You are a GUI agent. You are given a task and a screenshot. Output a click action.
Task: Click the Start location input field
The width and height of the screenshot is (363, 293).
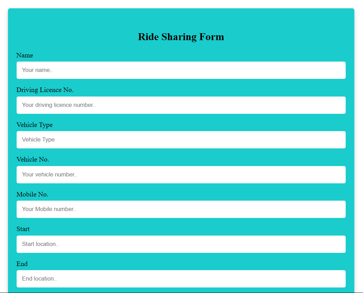(181, 244)
